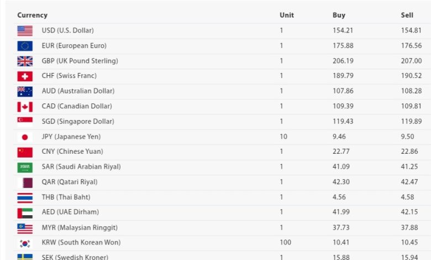Click the South Korean flag icon
This screenshot has width=431, height=260.
point(25,243)
